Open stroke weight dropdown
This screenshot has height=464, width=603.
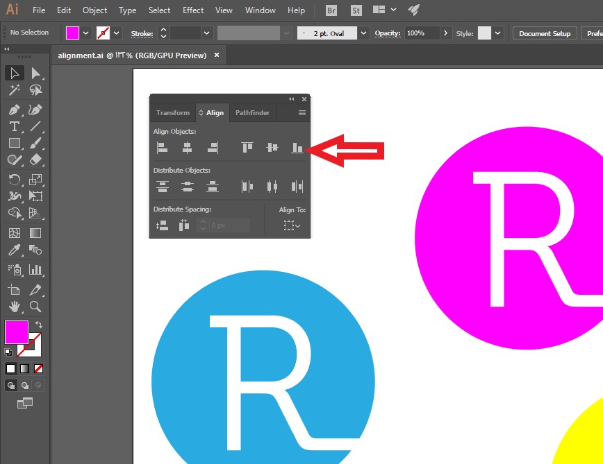[x=206, y=33]
